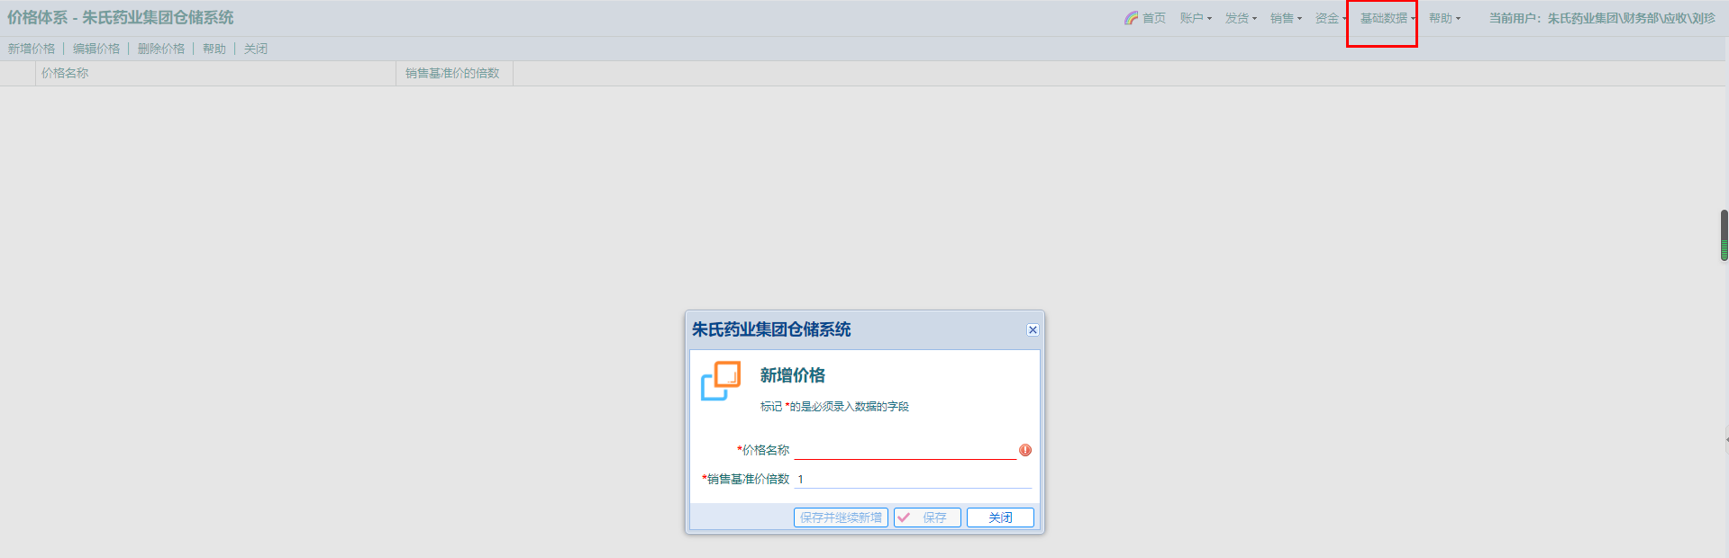Click 编辑价格 in the toolbar

pyautogui.click(x=96, y=49)
